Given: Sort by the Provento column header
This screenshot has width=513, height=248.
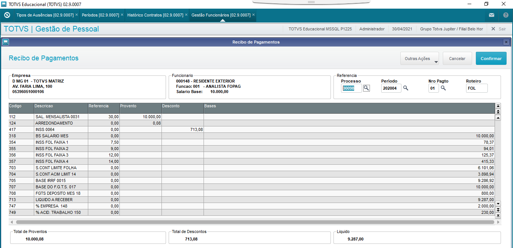Looking at the screenshot, I should pos(140,106).
